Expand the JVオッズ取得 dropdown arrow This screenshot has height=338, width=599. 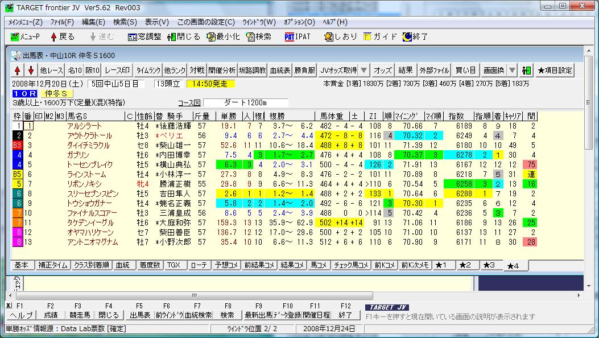364,70
